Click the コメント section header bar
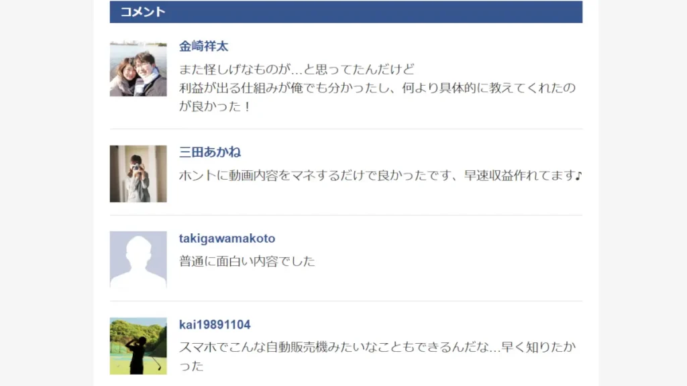Viewport: 687px width, 386px height. tap(346, 12)
